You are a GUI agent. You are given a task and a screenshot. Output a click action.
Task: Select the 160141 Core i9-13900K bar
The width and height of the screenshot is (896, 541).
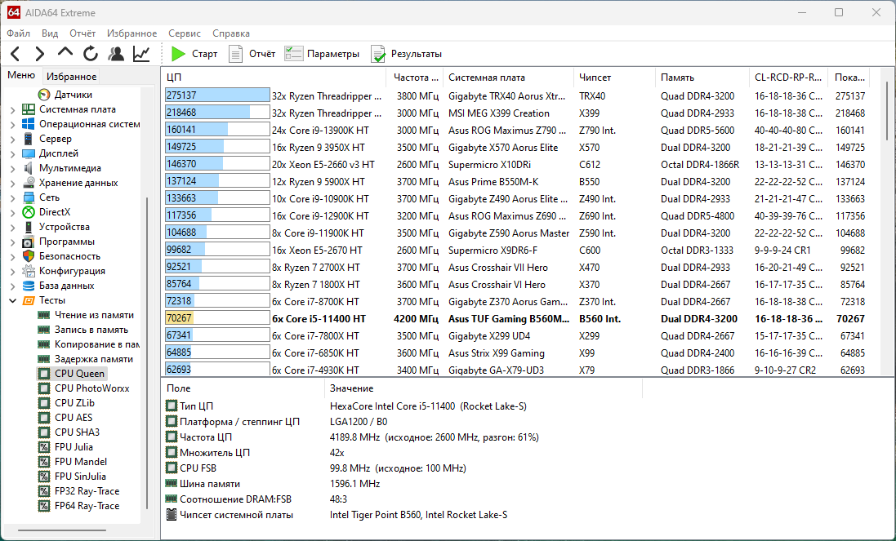pos(217,130)
